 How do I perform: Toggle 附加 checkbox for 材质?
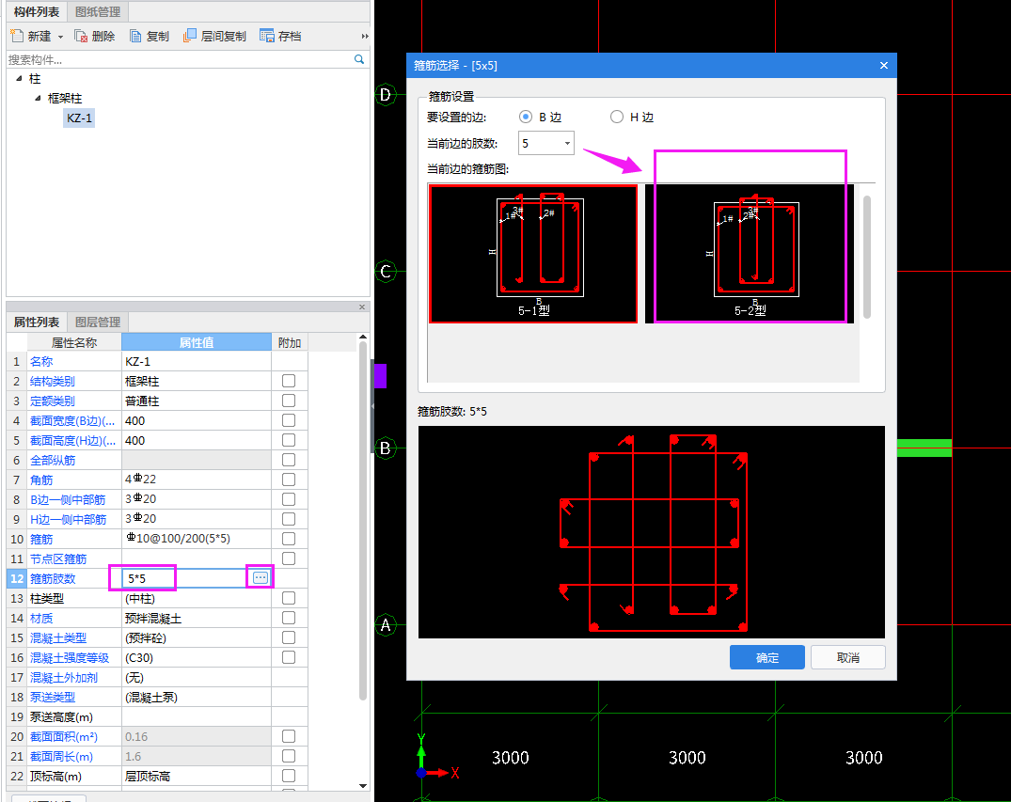click(288, 618)
